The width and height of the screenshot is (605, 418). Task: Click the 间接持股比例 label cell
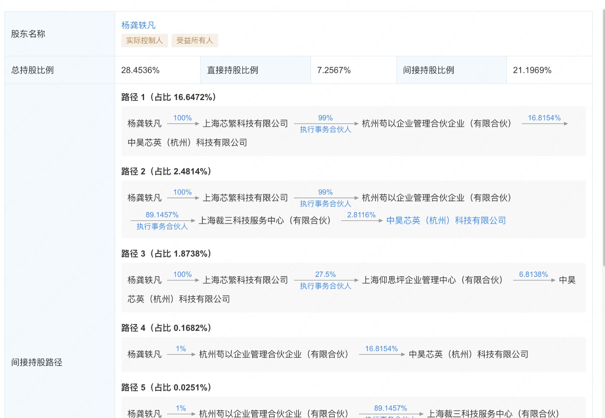click(451, 70)
